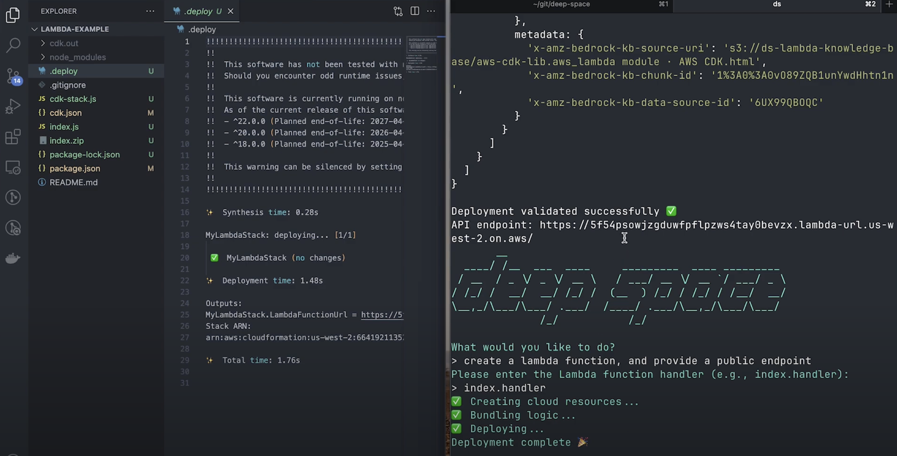Click 'Outputs:' line in editor

pyautogui.click(x=224, y=303)
